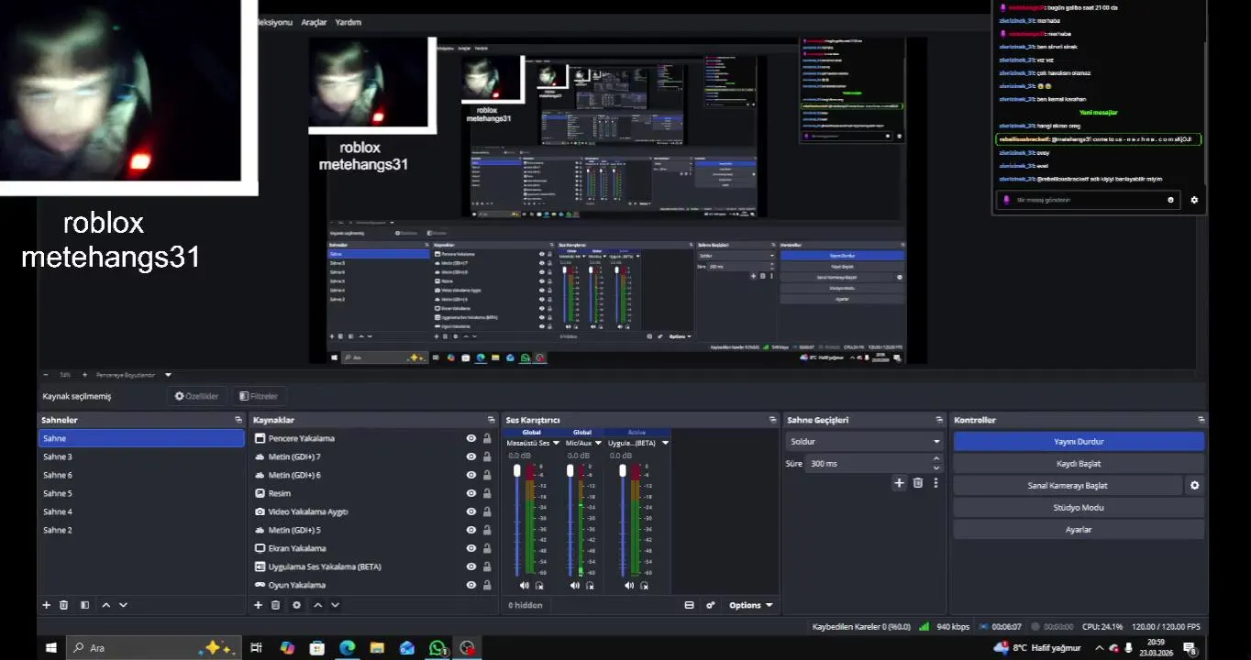
Task: Pop out the Kontroller dock panel
Action: [1201, 420]
